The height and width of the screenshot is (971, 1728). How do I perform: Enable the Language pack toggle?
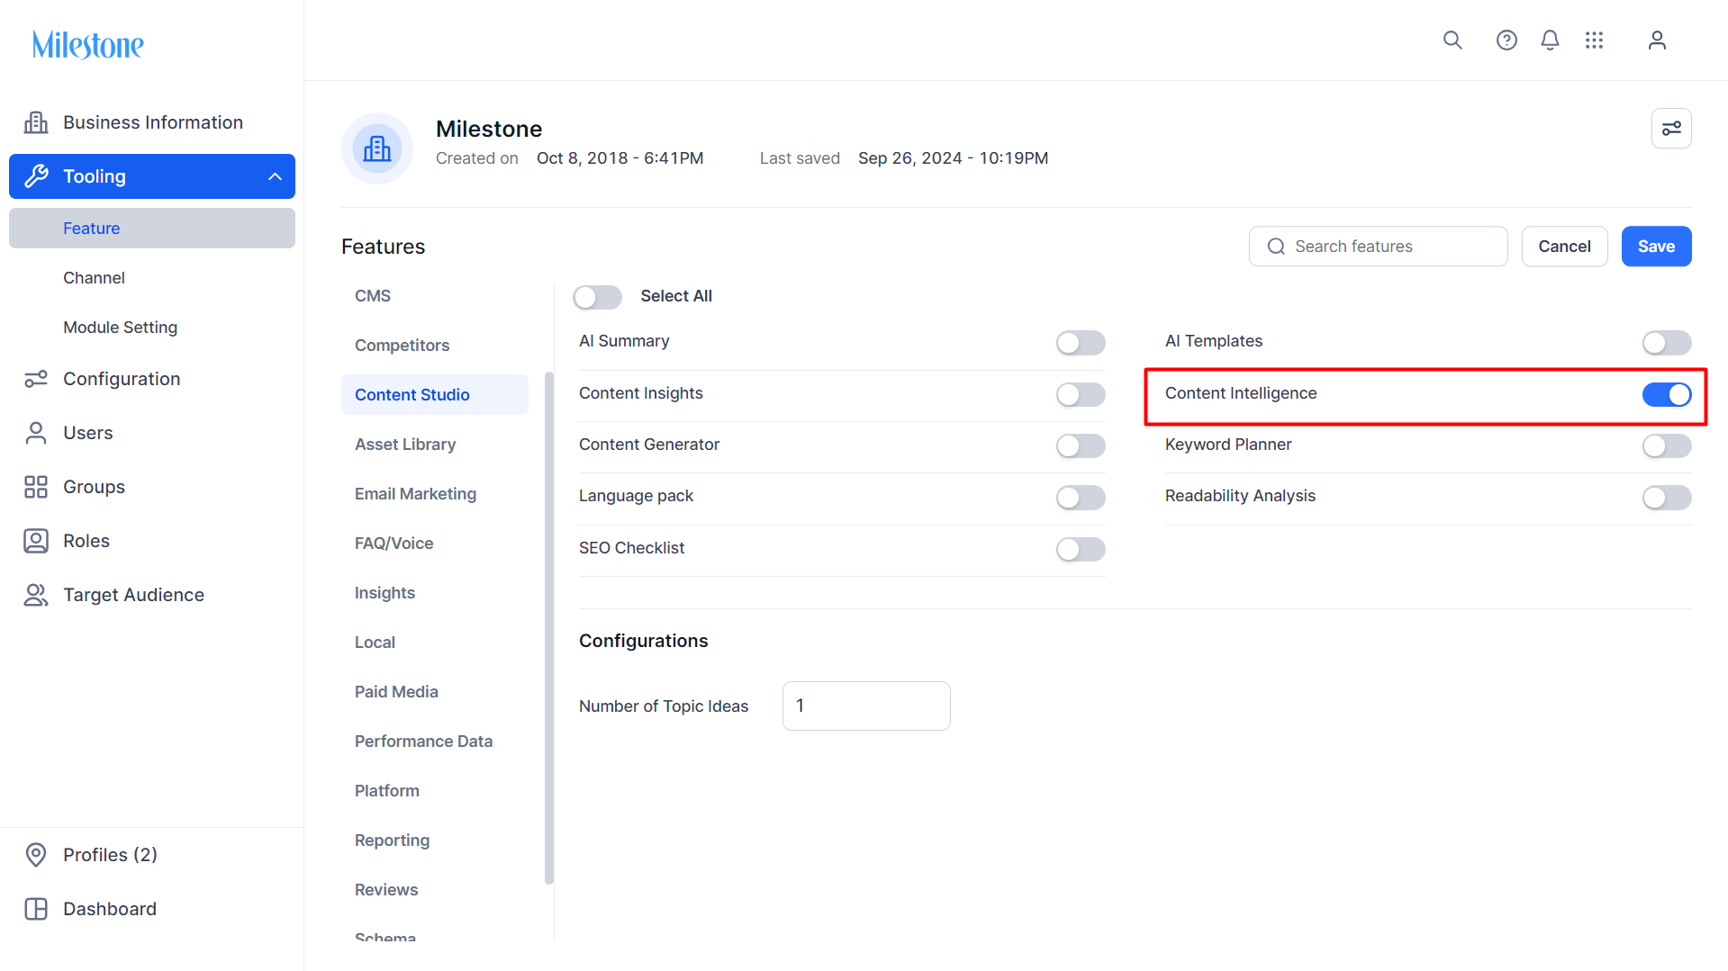1081,498
